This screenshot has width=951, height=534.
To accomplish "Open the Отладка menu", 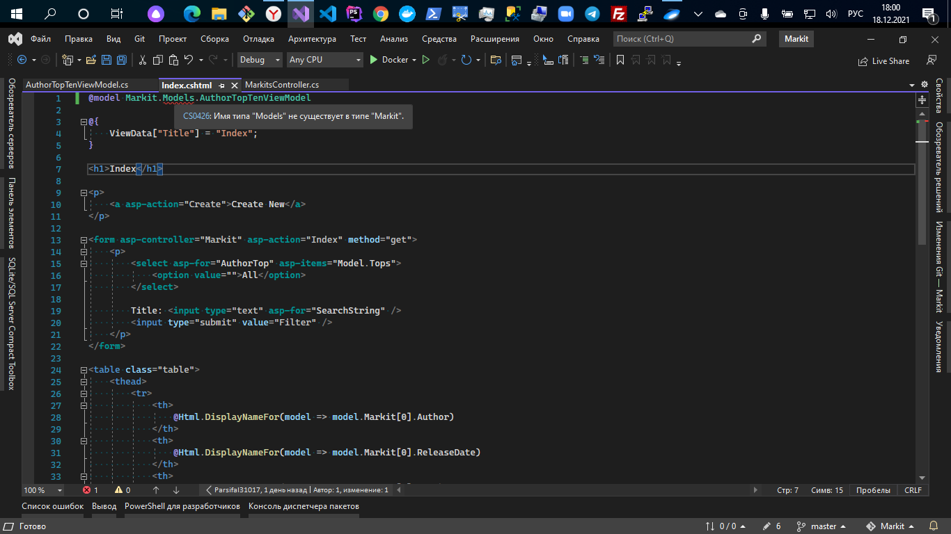I will coord(258,39).
